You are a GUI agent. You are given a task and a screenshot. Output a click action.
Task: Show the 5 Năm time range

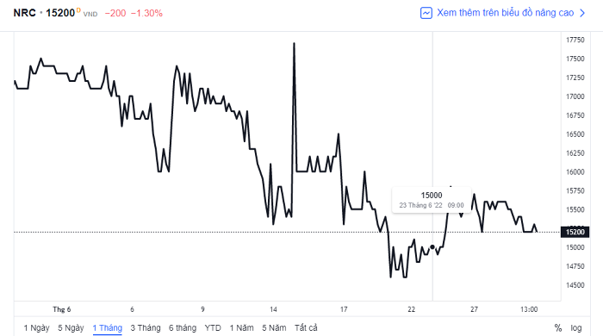coord(274,328)
